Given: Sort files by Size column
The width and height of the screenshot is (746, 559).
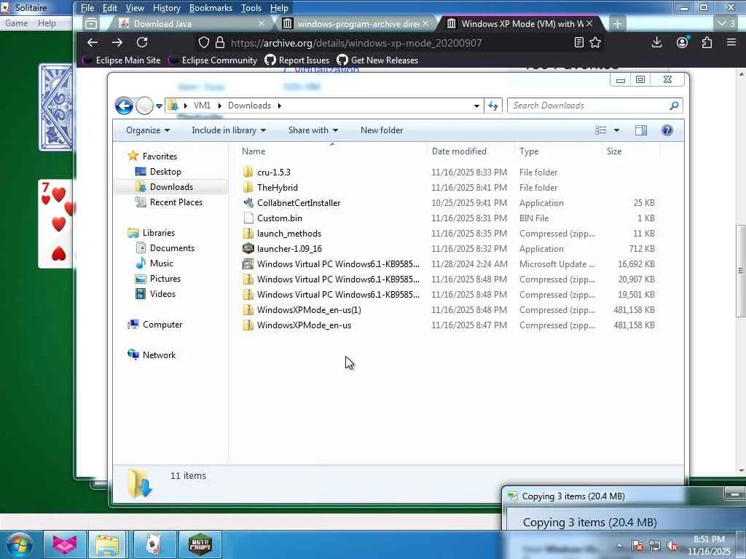Looking at the screenshot, I should 613,151.
